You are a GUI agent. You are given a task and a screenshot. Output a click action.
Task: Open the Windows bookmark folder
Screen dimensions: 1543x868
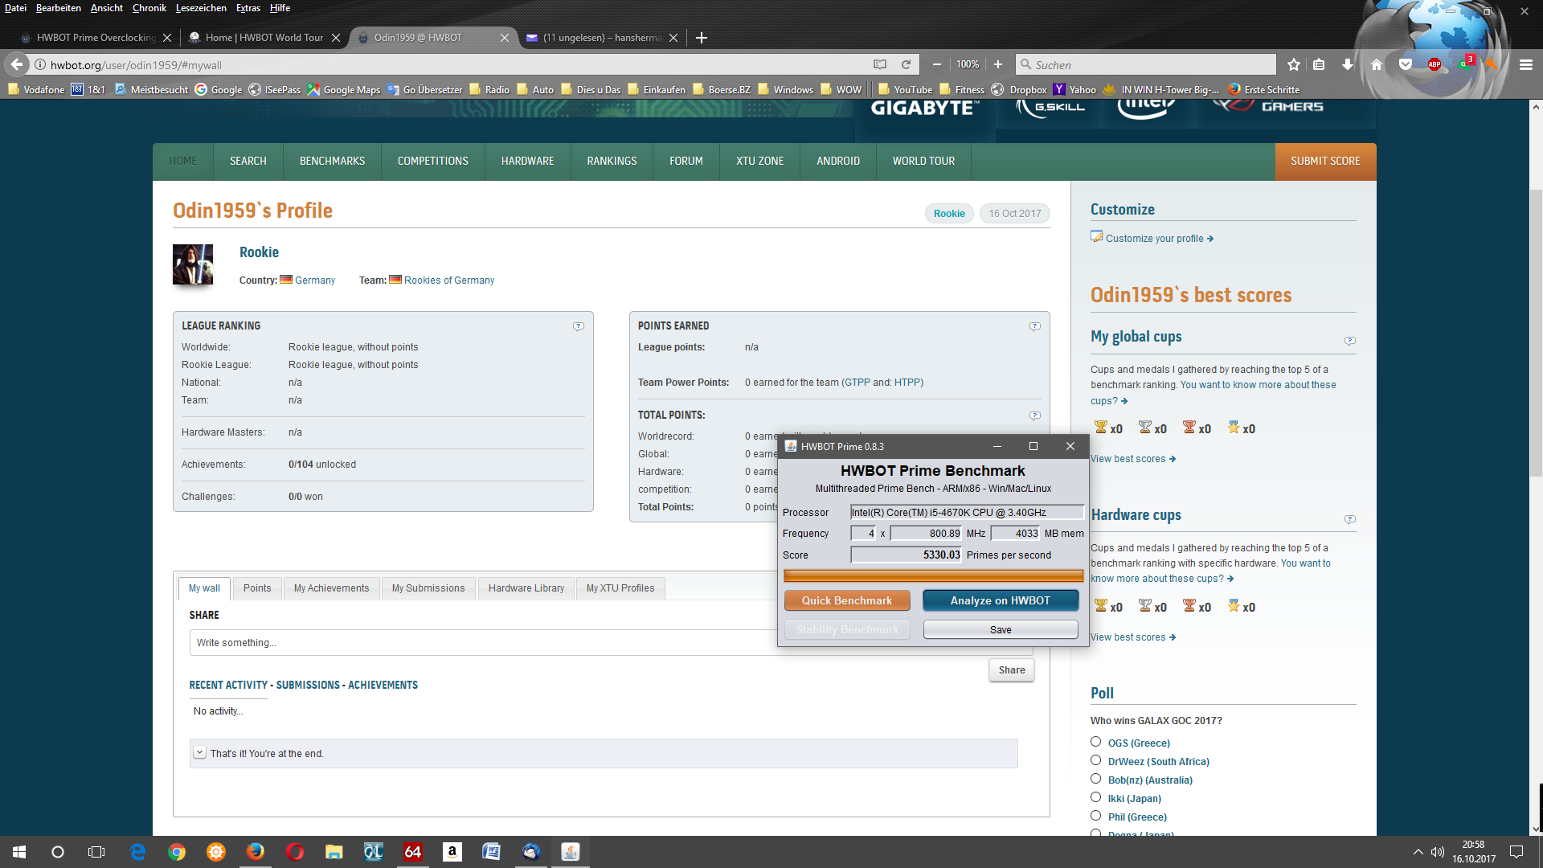785,89
